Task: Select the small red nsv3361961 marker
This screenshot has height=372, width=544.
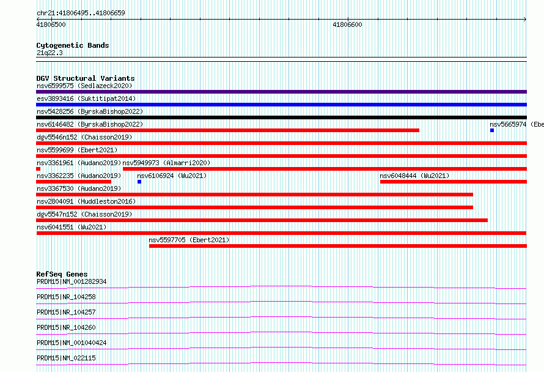Action: point(38,169)
